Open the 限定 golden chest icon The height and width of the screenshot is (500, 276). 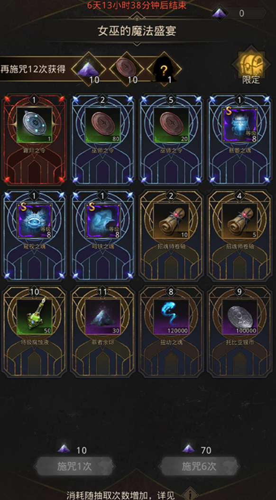point(251,65)
